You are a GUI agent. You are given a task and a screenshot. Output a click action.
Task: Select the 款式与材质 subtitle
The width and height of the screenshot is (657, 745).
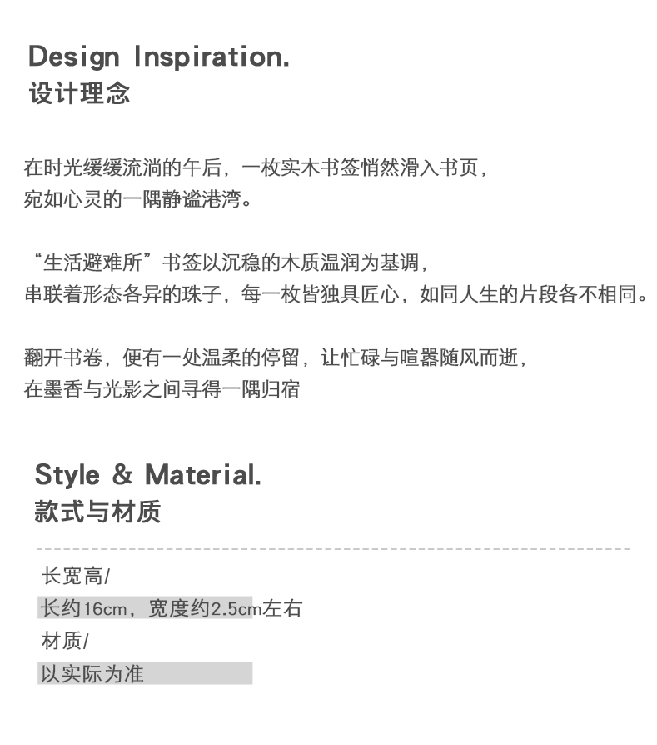tap(97, 512)
